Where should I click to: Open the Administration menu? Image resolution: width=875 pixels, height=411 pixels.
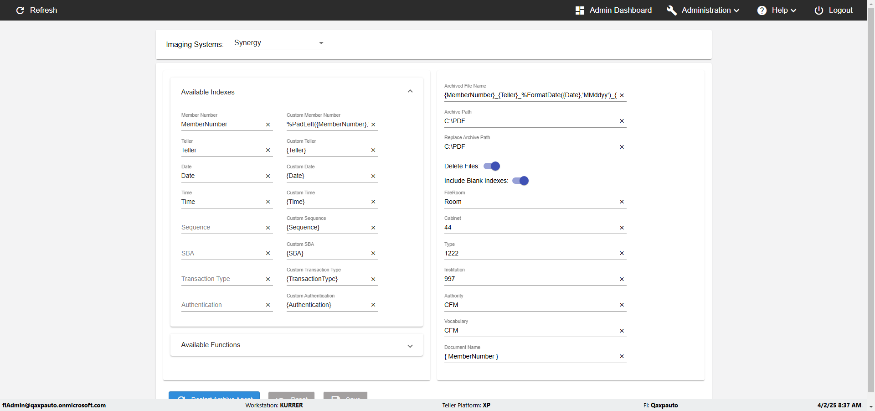click(x=710, y=10)
